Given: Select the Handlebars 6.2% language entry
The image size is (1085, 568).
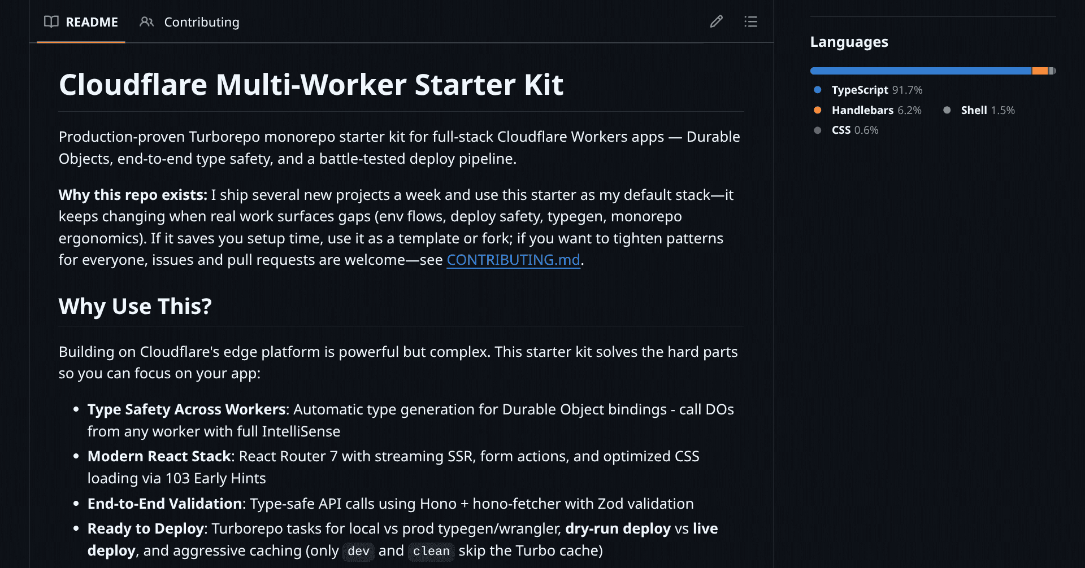Looking at the screenshot, I should click(876, 110).
